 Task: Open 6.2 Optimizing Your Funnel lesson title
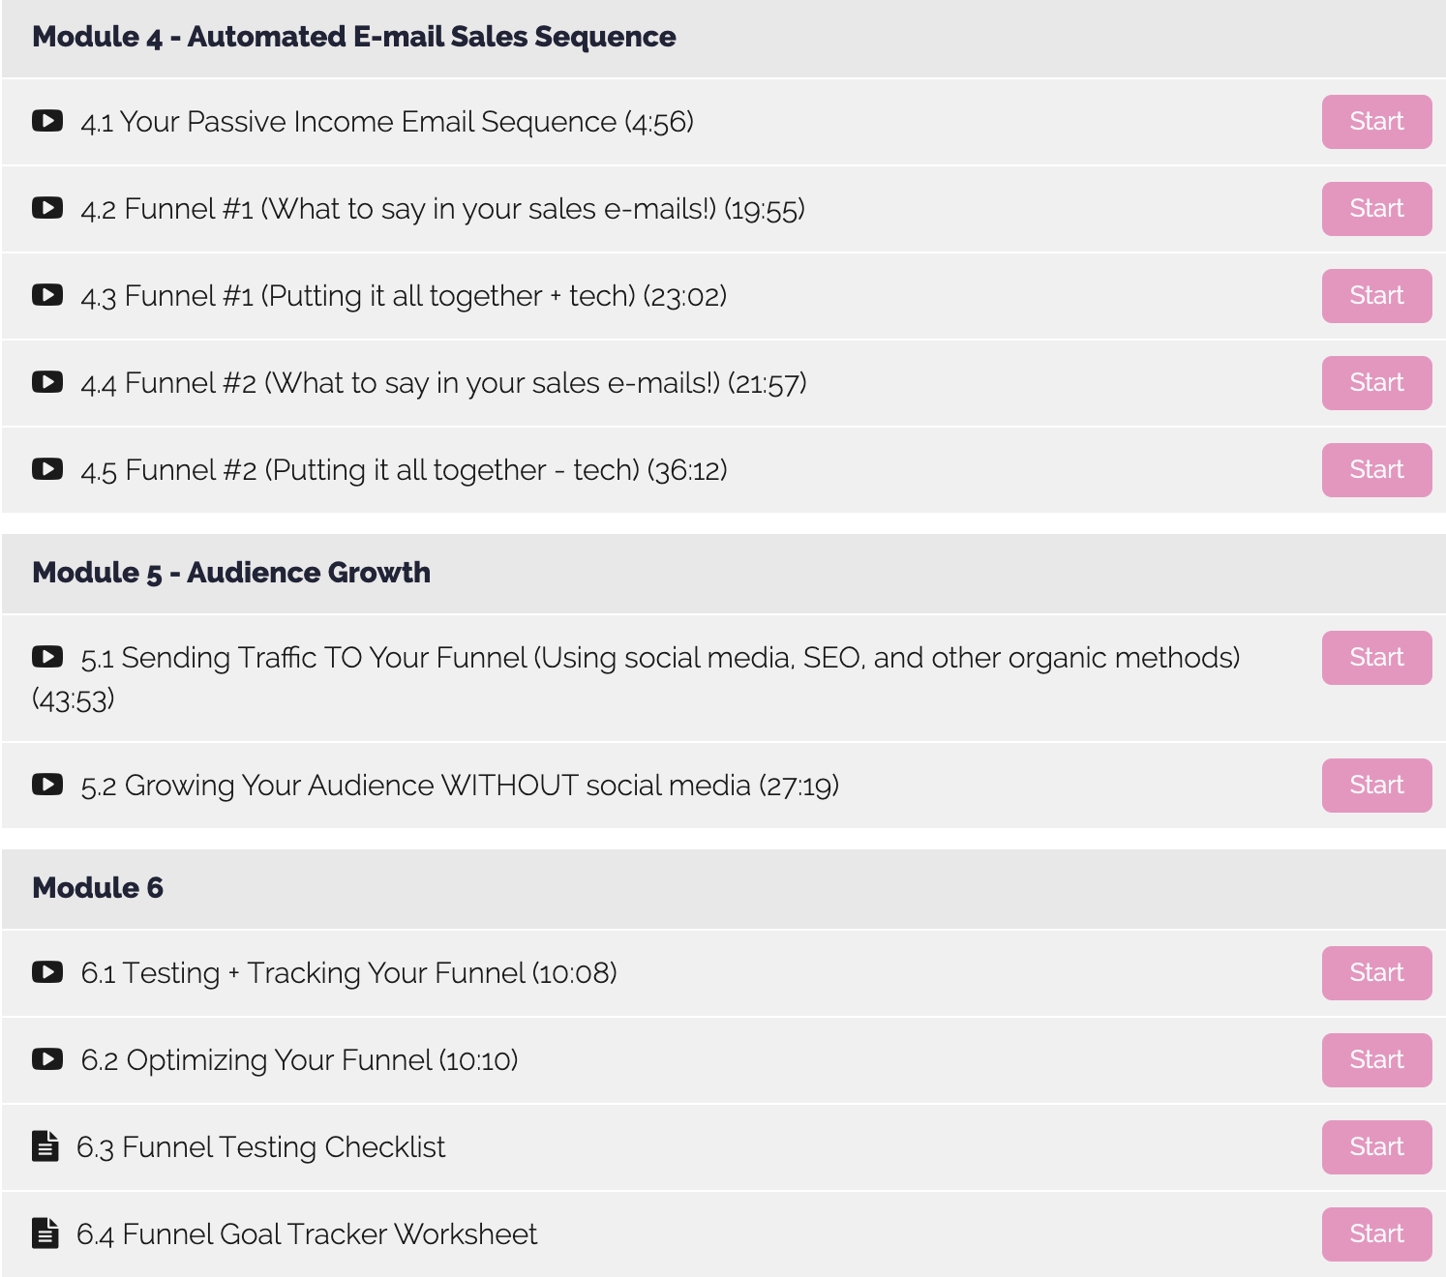tap(299, 1060)
